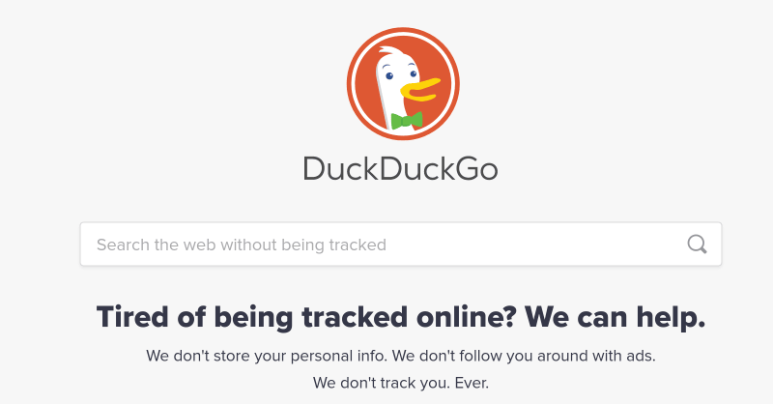Click the word 'tracked' in bold headline
Screen dimensions: 773x404
coord(355,317)
